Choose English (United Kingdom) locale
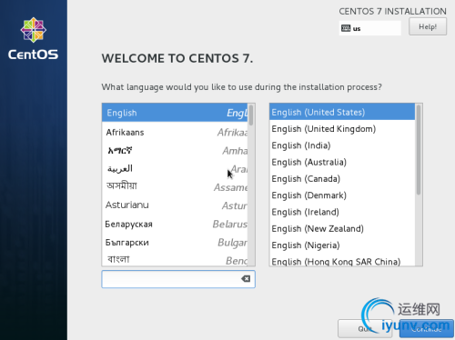The width and height of the screenshot is (455, 340). pos(342,129)
